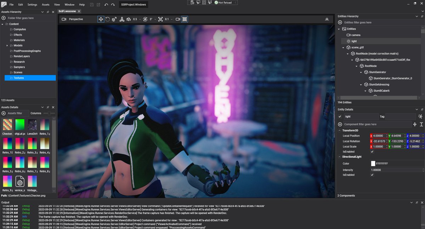This screenshot has width=425, height=229.
Task: Uncheck IsEnabled under DirectionalLight
Action: click(372, 175)
